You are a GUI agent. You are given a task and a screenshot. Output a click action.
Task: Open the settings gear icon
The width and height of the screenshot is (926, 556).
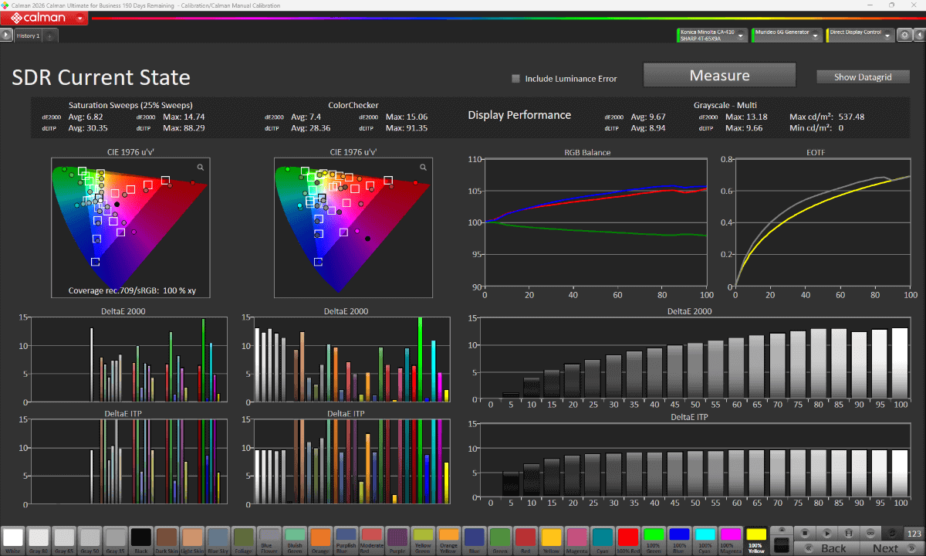(x=905, y=36)
